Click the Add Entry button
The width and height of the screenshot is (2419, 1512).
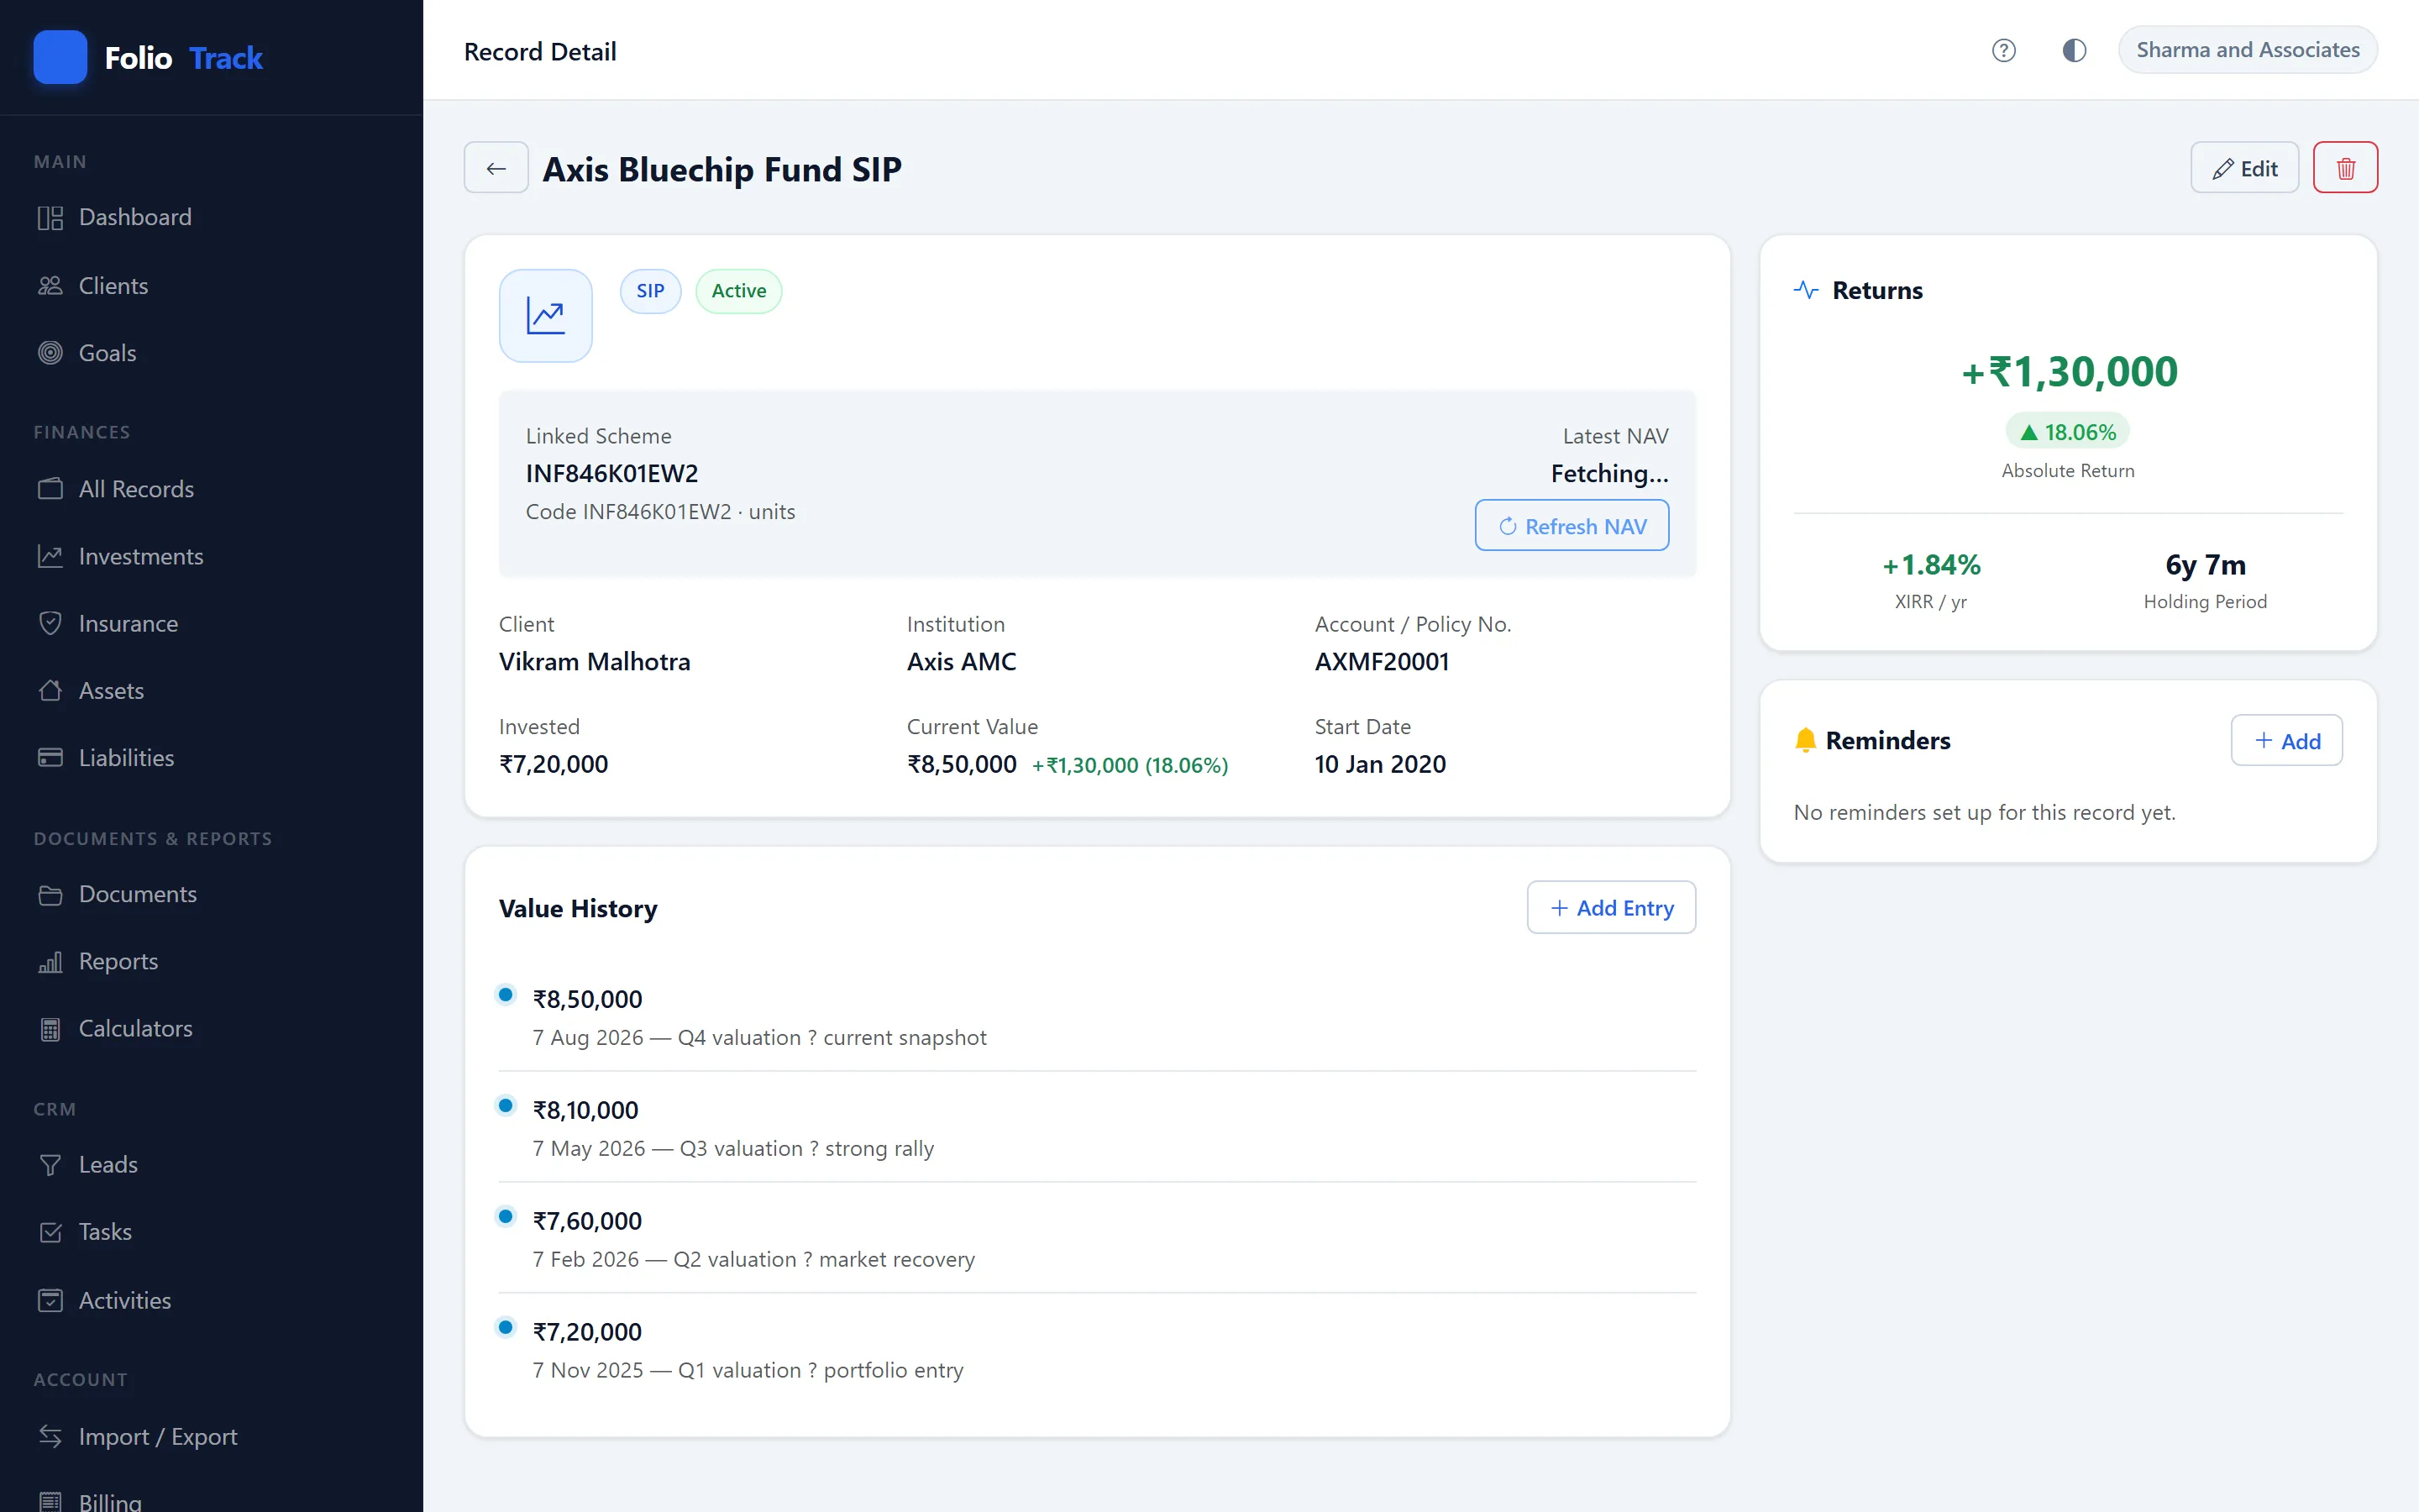1611,907
